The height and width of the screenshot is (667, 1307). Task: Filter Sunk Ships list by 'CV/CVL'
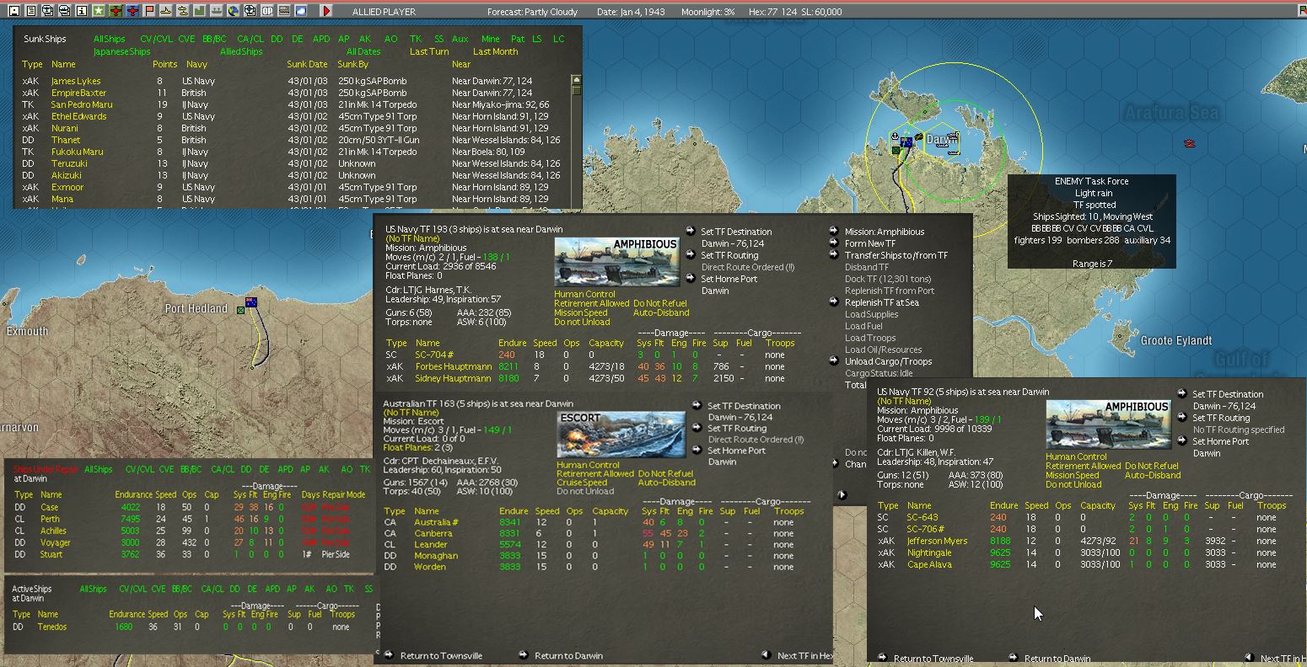pos(156,39)
